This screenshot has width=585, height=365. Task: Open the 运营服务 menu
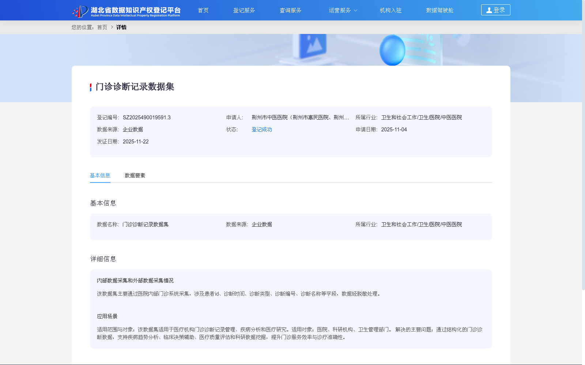(x=340, y=10)
